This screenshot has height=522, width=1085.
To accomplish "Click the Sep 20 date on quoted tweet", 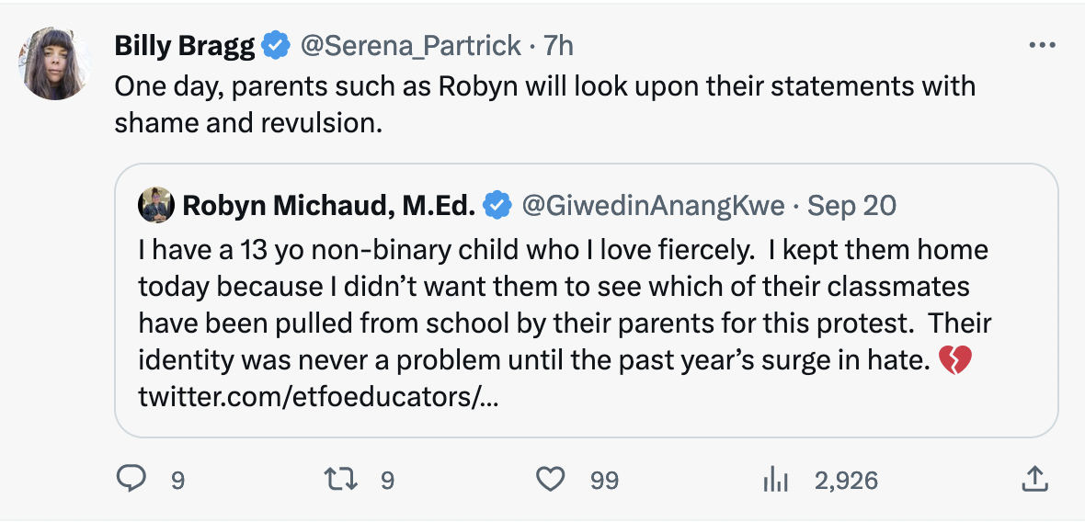I will coord(851,205).
